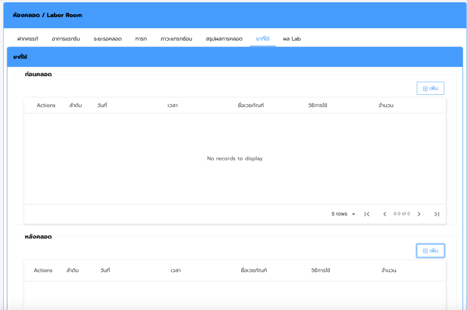Jump to last page in ก่อนคลอด table

(436, 214)
